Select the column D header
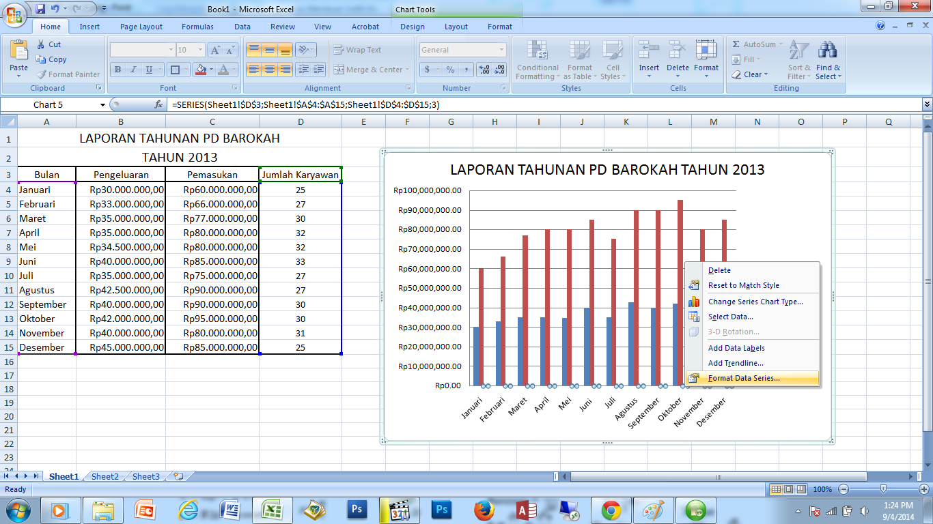Image resolution: width=933 pixels, height=524 pixels. (301, 121)
